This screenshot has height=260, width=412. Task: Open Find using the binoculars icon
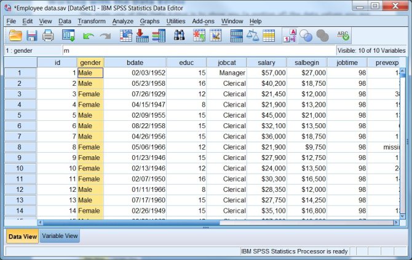pos(179,35)
